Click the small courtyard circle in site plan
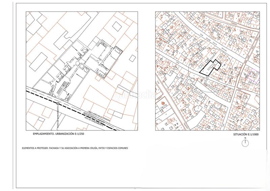270x191 pixels. 77,63
